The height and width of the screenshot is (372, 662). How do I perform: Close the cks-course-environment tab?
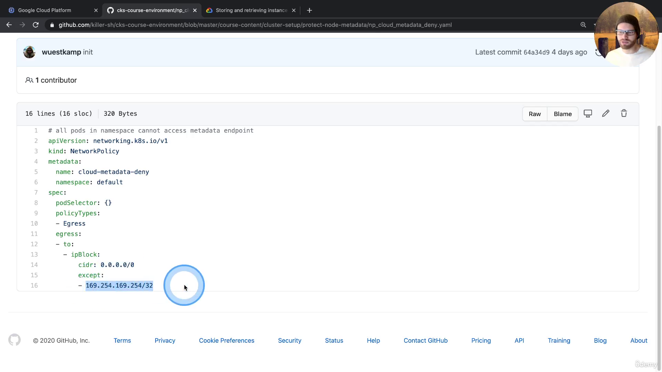click(195, 10)
